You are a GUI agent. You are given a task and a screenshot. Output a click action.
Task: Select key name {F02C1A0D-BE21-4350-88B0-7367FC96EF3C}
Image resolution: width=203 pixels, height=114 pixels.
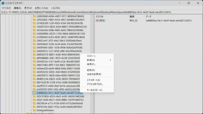coord(60,100)
